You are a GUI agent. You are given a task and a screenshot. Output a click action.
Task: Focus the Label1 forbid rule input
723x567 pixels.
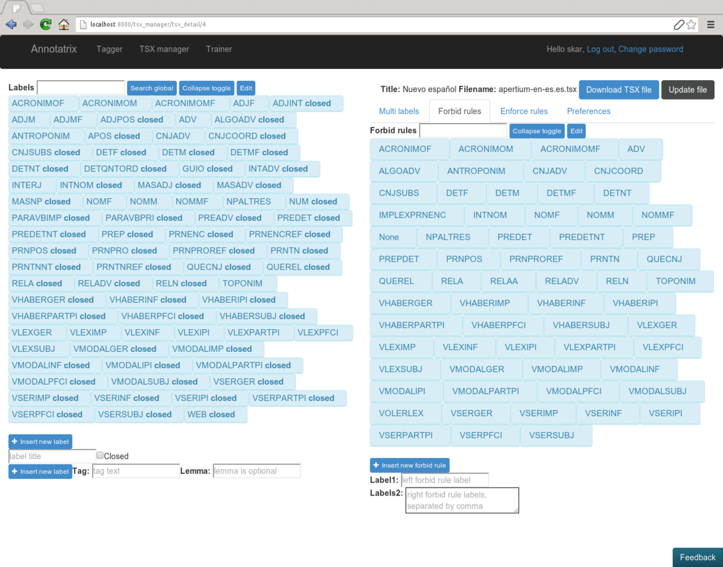click(445, 480)
